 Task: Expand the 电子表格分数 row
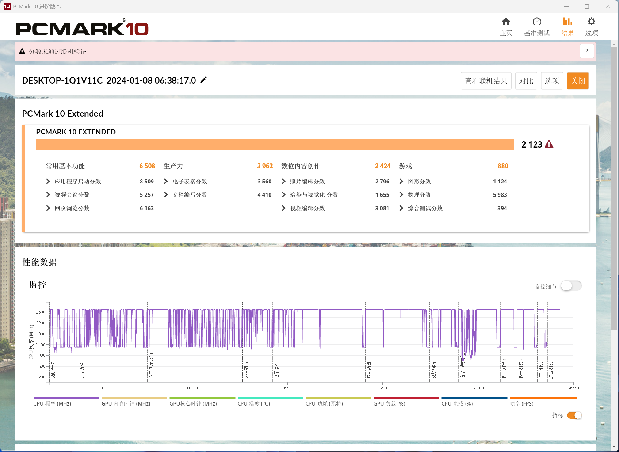166,182
